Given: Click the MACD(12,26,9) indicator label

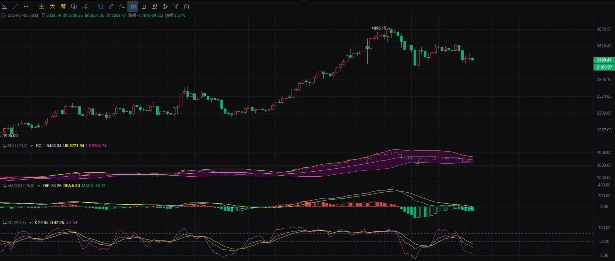Looking at the screenshot, I should pos(21,186).
